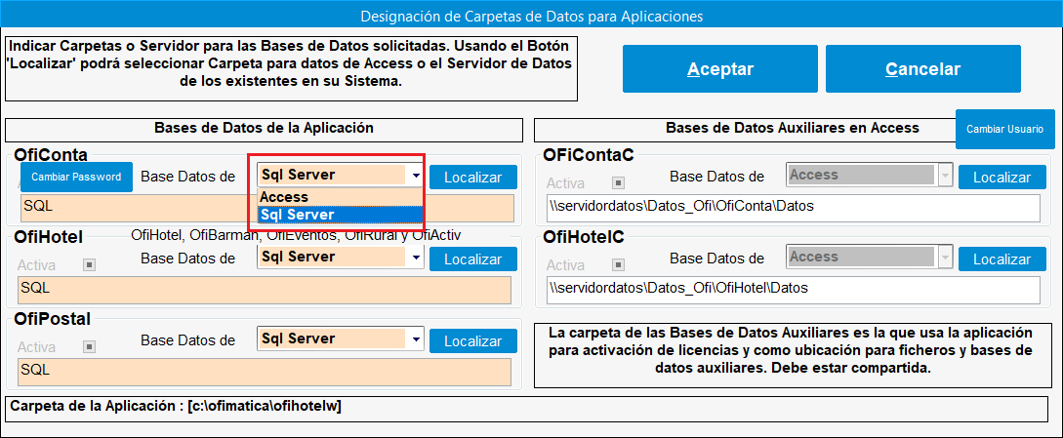Click the OfiHotel SQL server path field
This screenshot has width=1063, height=438.
click(264, 290)
